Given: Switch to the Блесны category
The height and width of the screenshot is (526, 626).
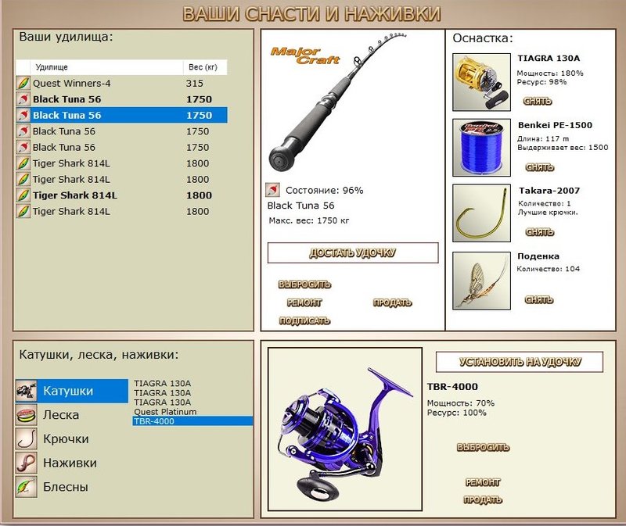Looking at the screenshot, I should (66, 486).
